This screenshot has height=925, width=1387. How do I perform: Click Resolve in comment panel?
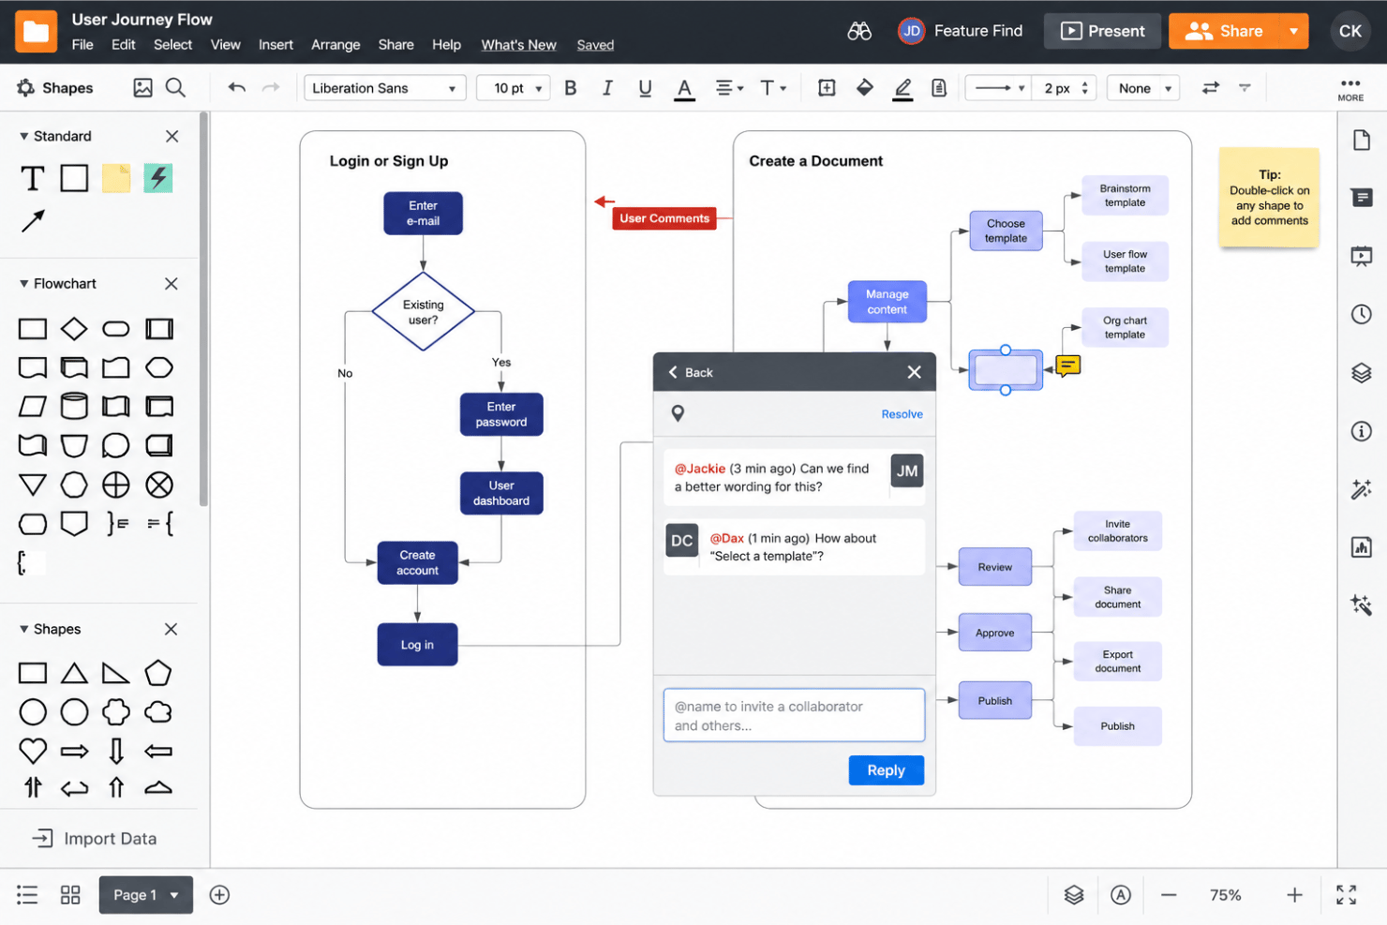click(902, 414)
